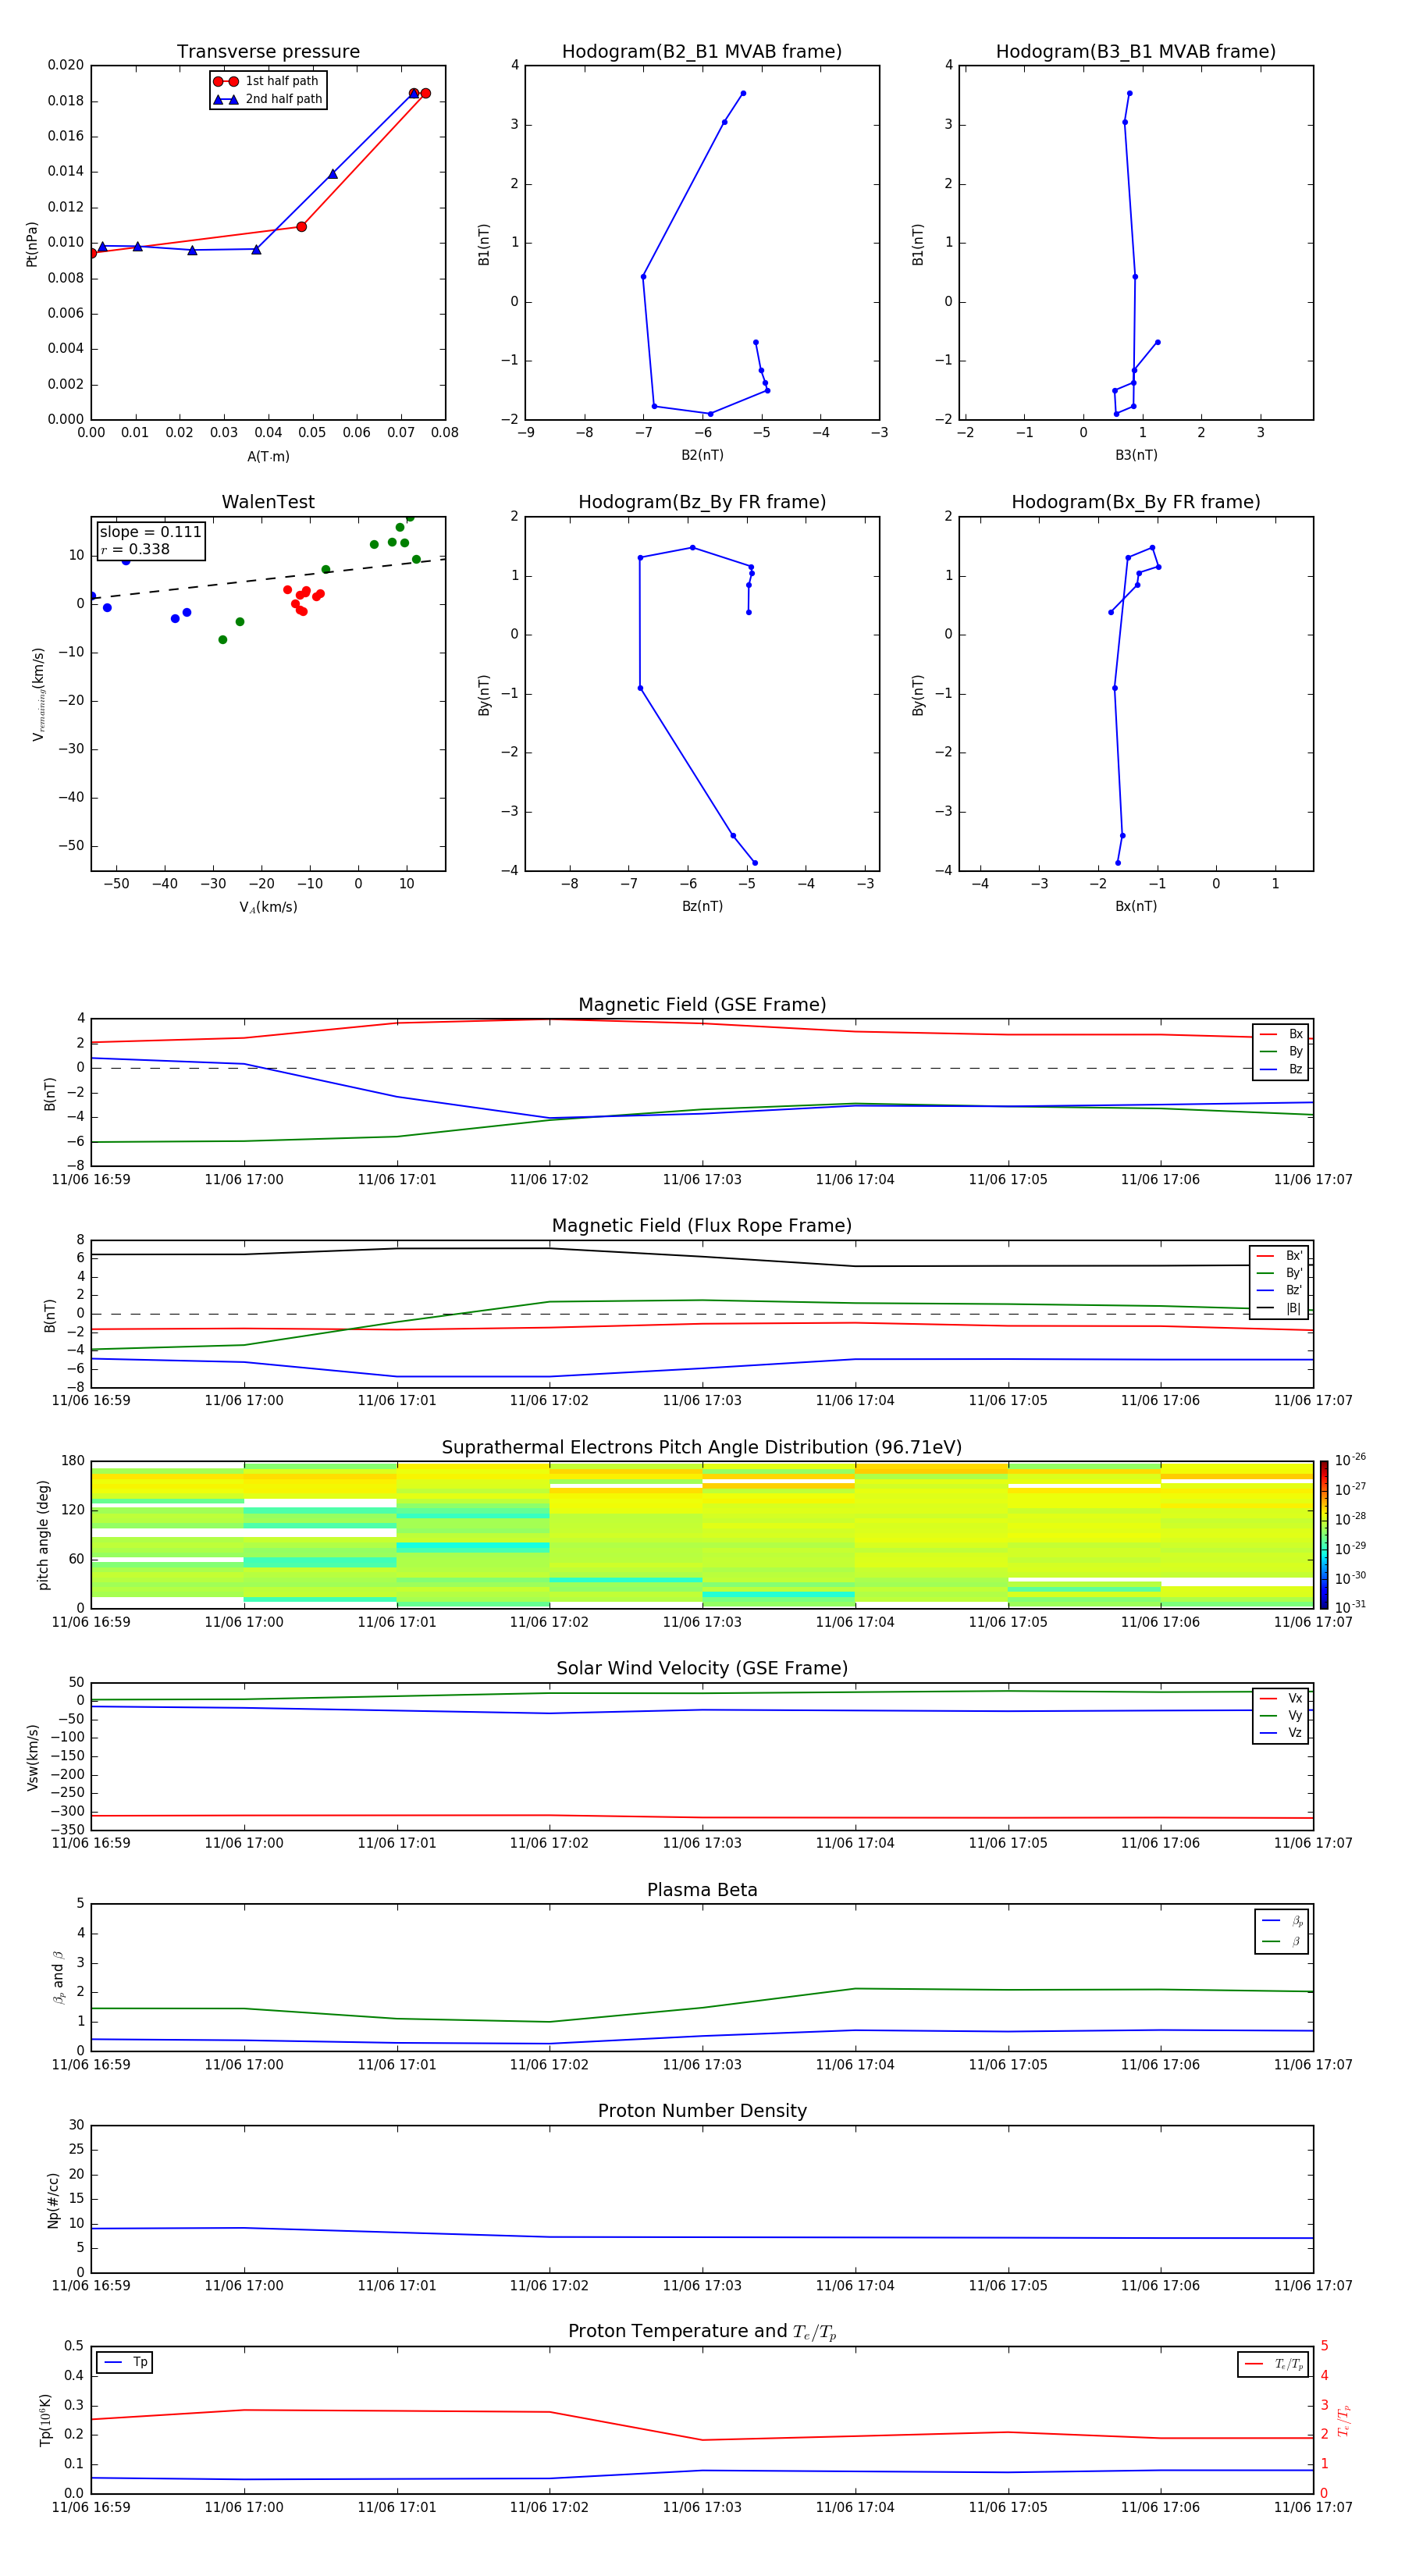Click the |B| entry in Flux Rope legend
Viewport: 1405px width, 2576px height.
pyautogui.click(x=1279, y=1308)
